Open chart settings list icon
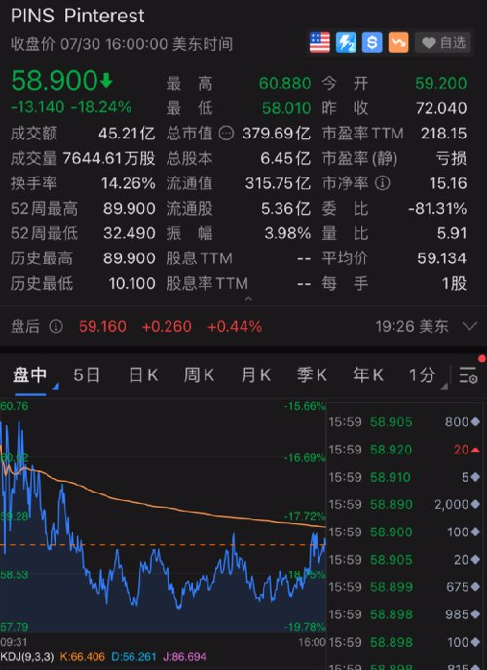 pos(468,375)
